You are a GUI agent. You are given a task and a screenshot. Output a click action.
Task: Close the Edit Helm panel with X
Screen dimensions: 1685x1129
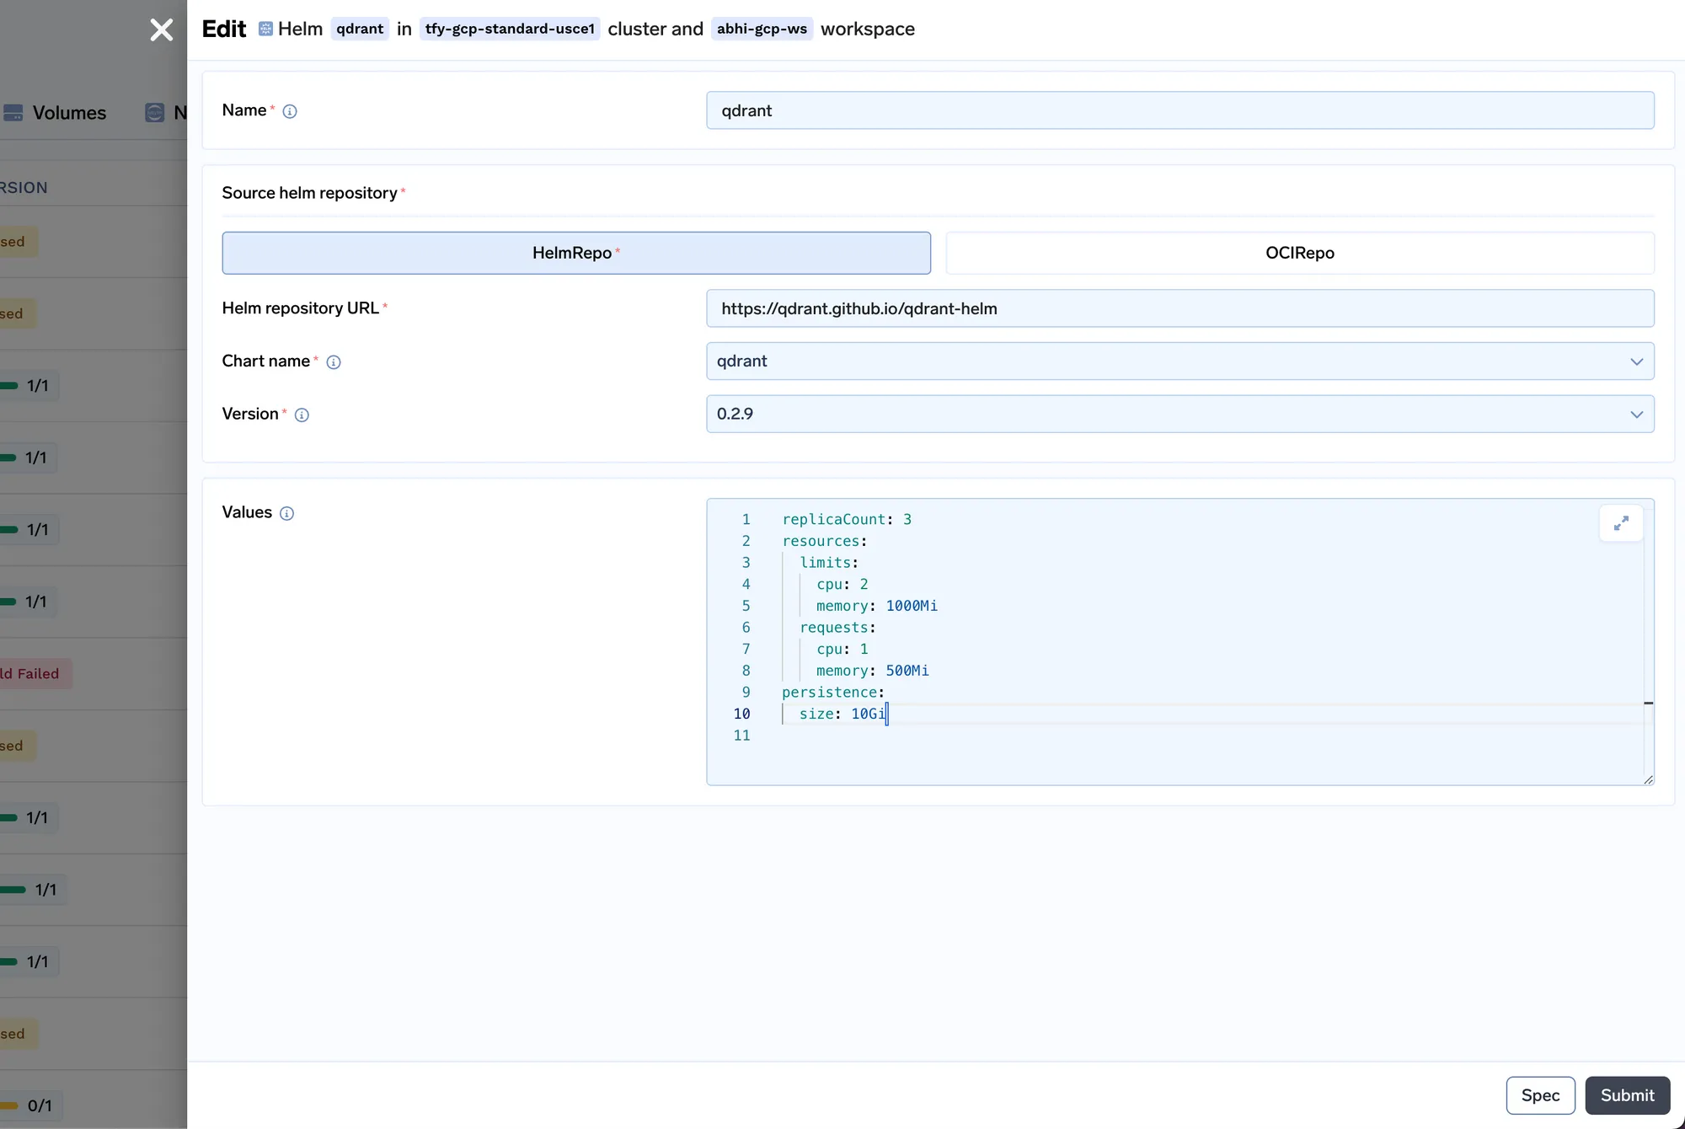click(161, 30)
